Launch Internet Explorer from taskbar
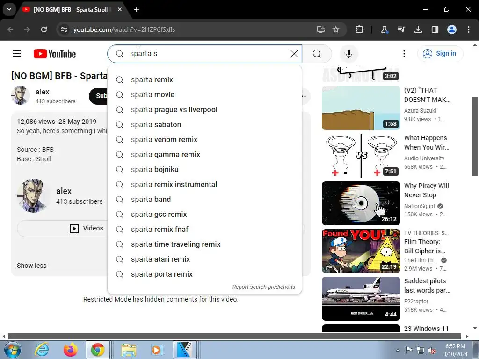 42,350
